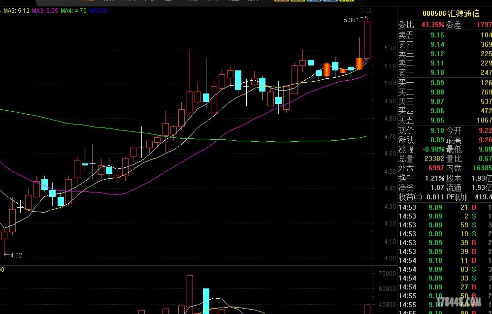Select the 买二 bid row at 9.08

pyautogui.click(x=445, y=92)
